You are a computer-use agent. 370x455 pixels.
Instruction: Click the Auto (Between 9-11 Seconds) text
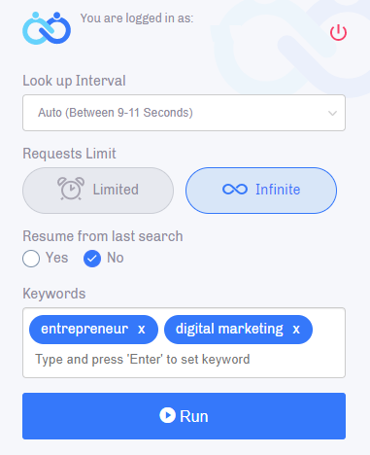pos(116,113)
